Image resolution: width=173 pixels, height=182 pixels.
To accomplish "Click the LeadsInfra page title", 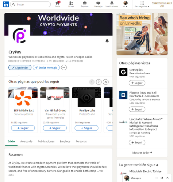I will [146, 124].
